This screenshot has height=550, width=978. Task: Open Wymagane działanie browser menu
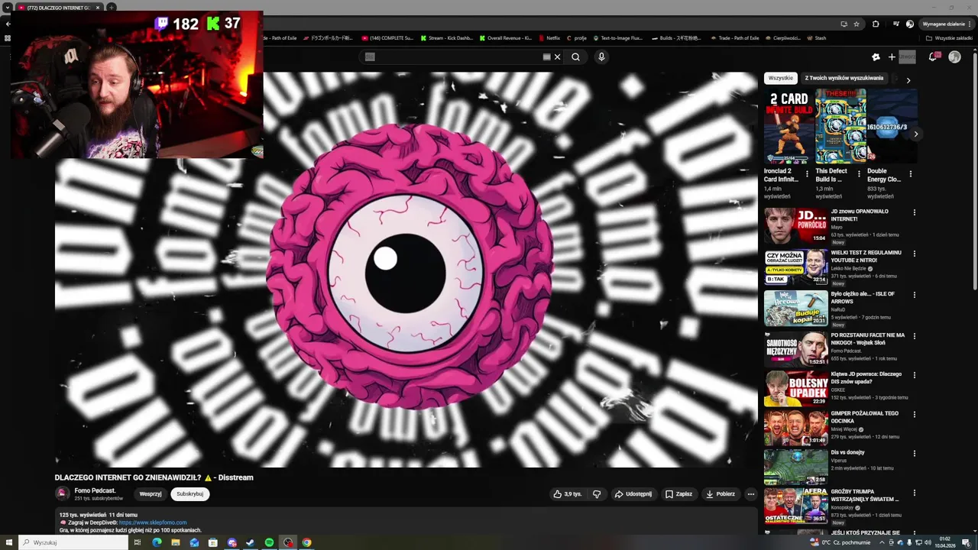coord(946,24)
